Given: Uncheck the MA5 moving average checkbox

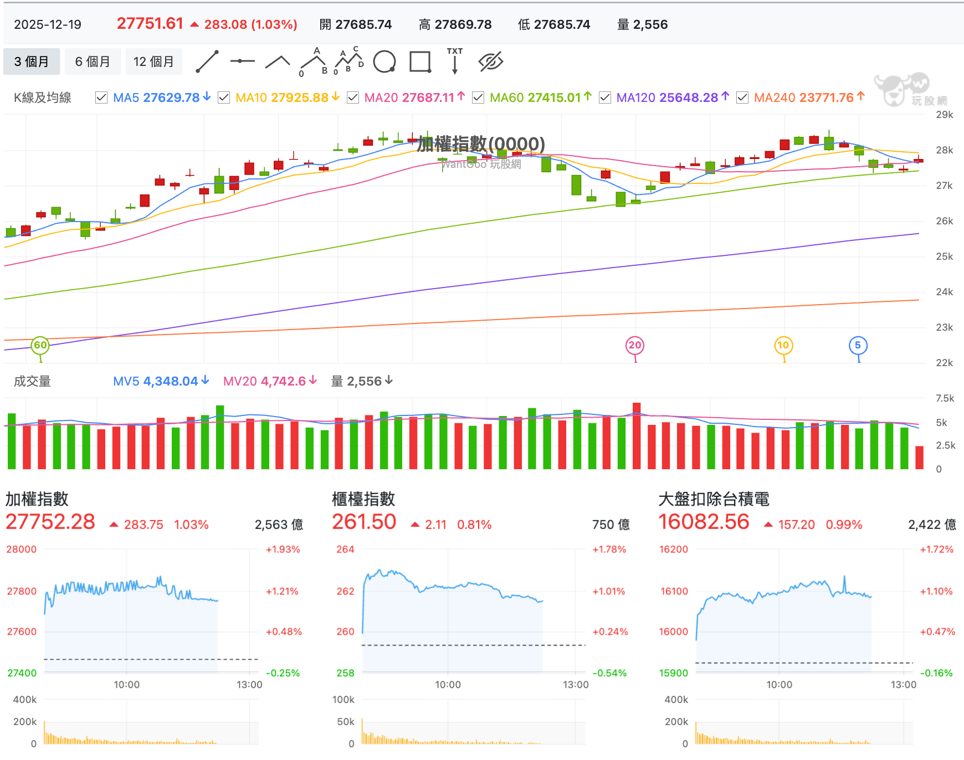Looking at the screenshot, I should [101, 98].
